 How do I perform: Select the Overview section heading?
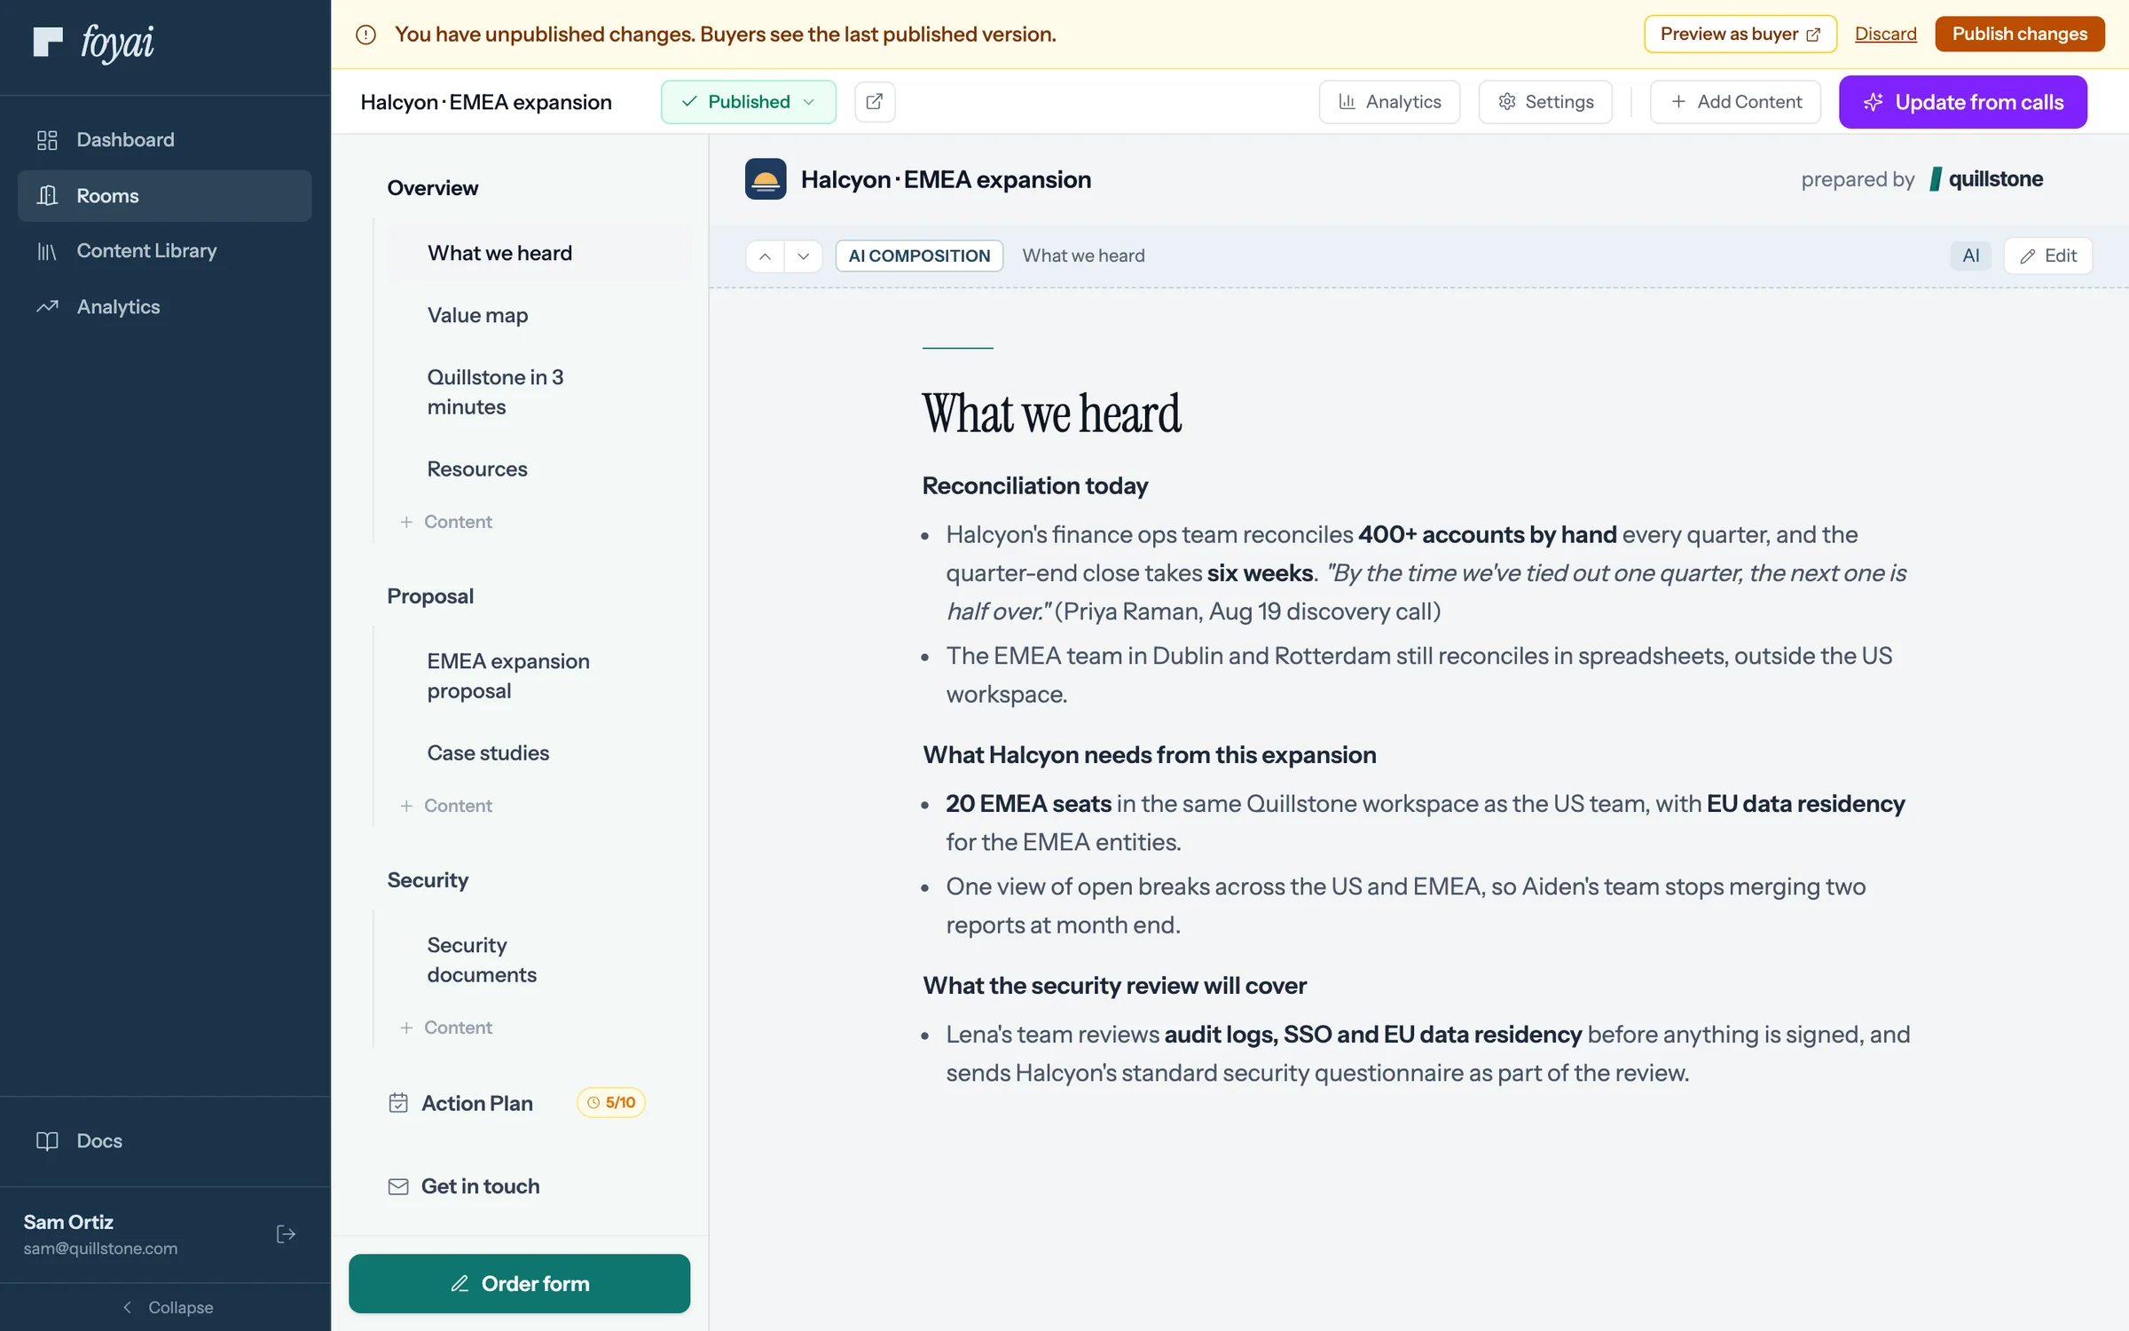click(x=433, y=188)
